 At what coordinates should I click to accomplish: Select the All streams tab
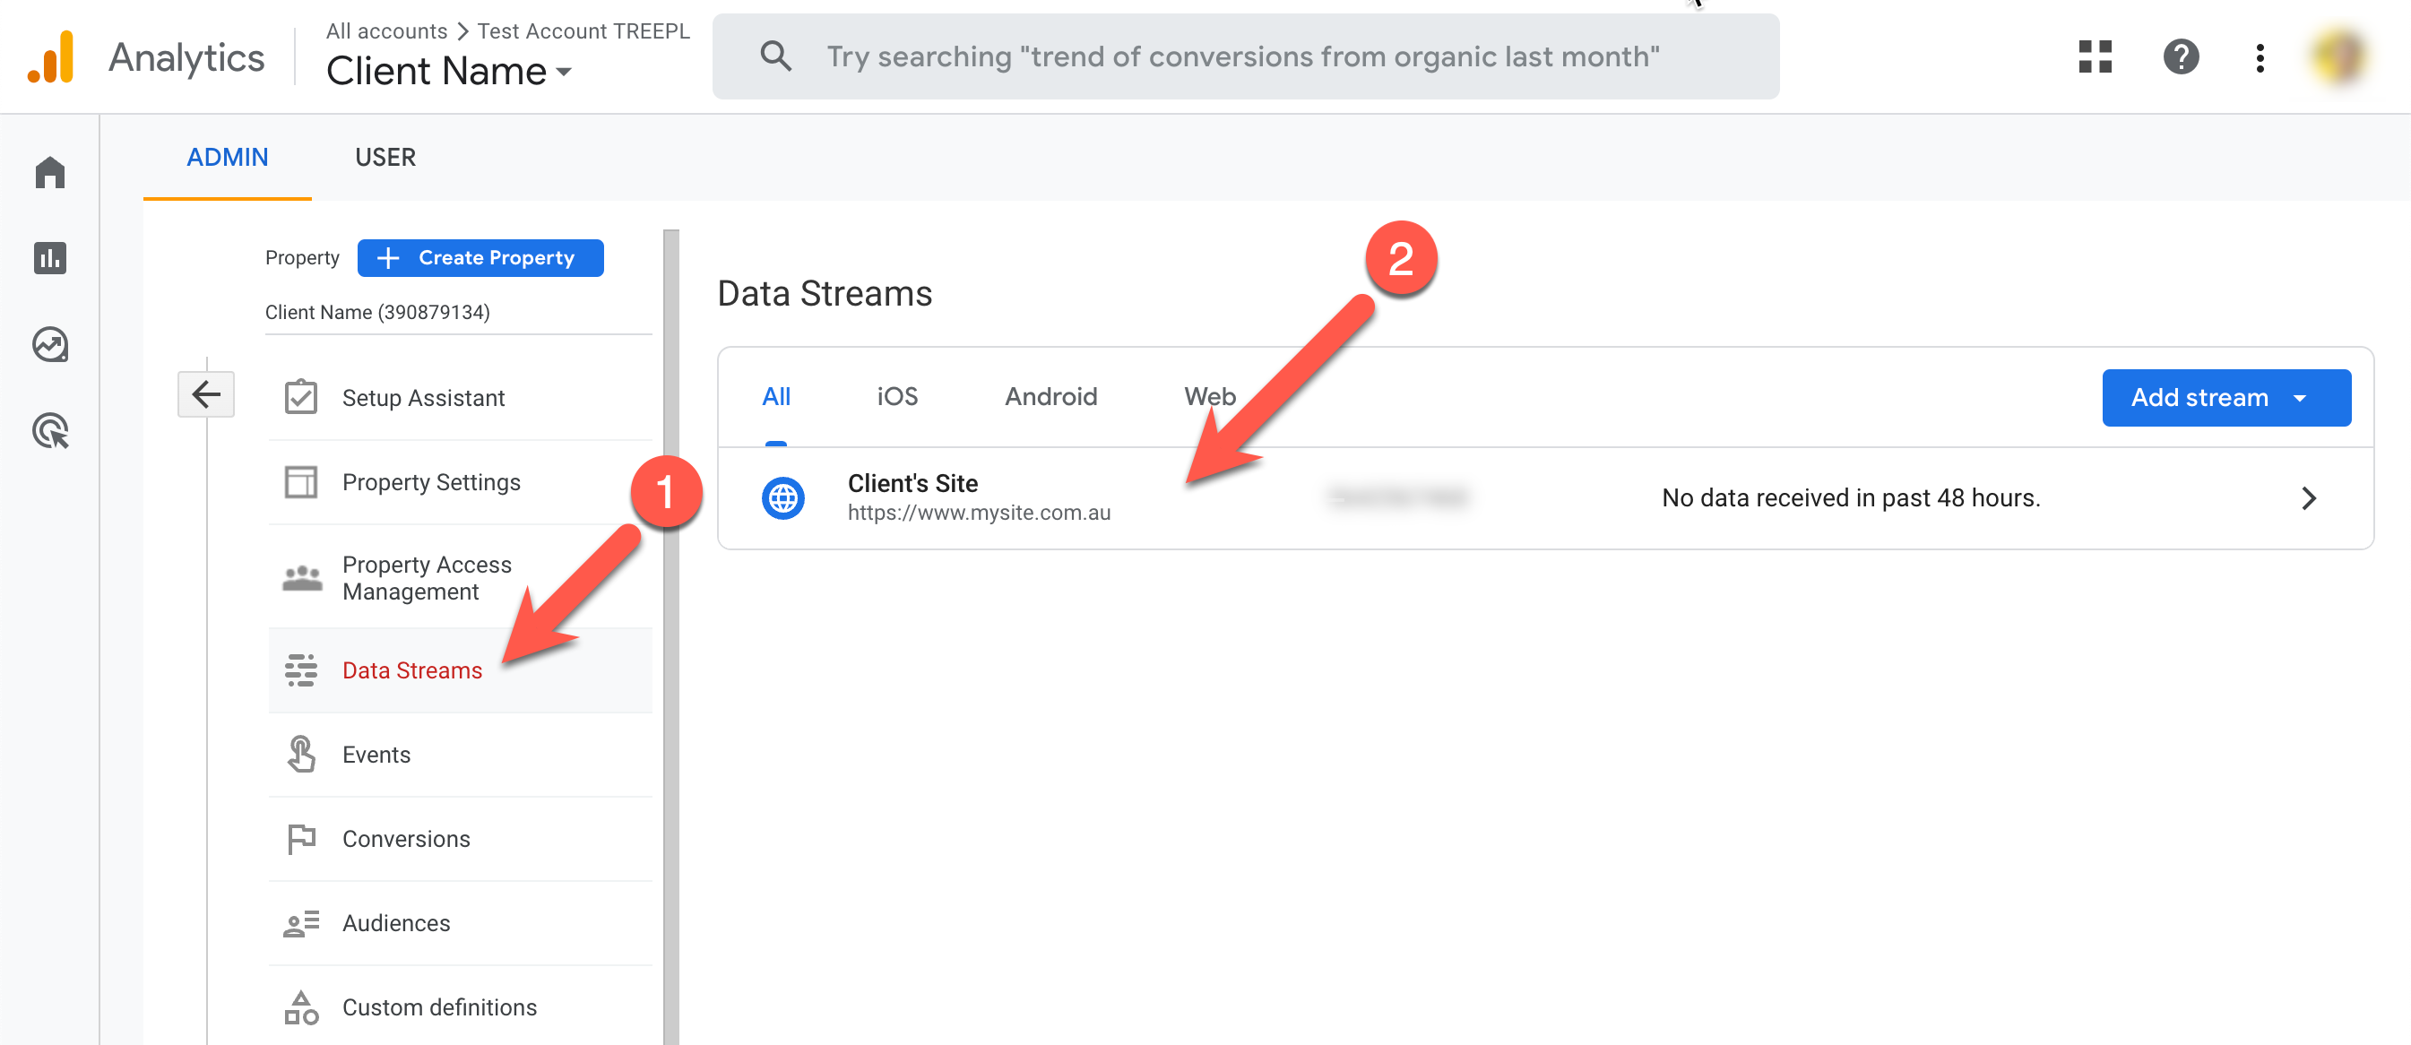[x=775, y=397]
